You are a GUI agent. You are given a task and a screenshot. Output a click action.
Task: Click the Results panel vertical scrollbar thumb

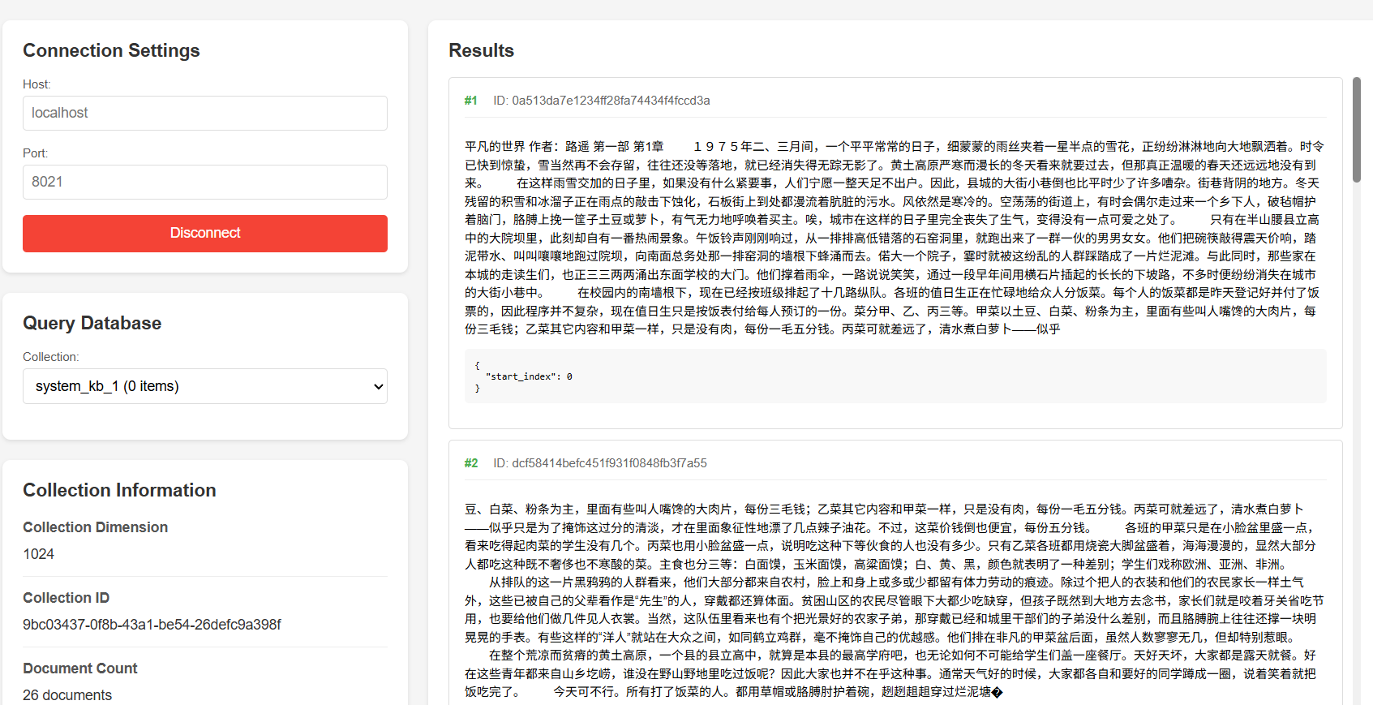pos(1356,107)
